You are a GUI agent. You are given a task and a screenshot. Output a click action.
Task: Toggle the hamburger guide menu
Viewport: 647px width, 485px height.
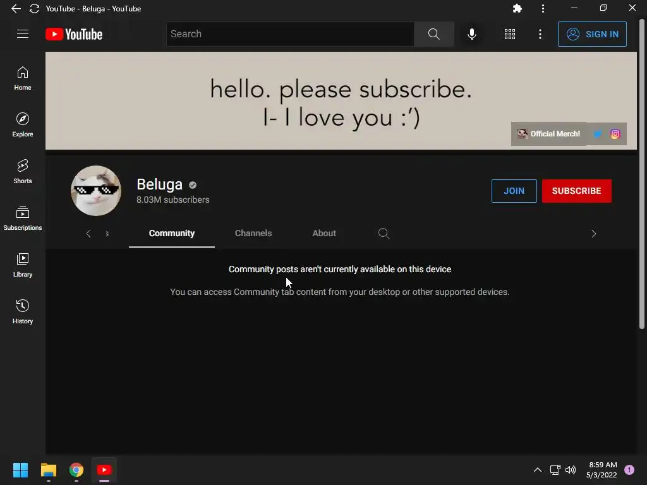point(23,34)
